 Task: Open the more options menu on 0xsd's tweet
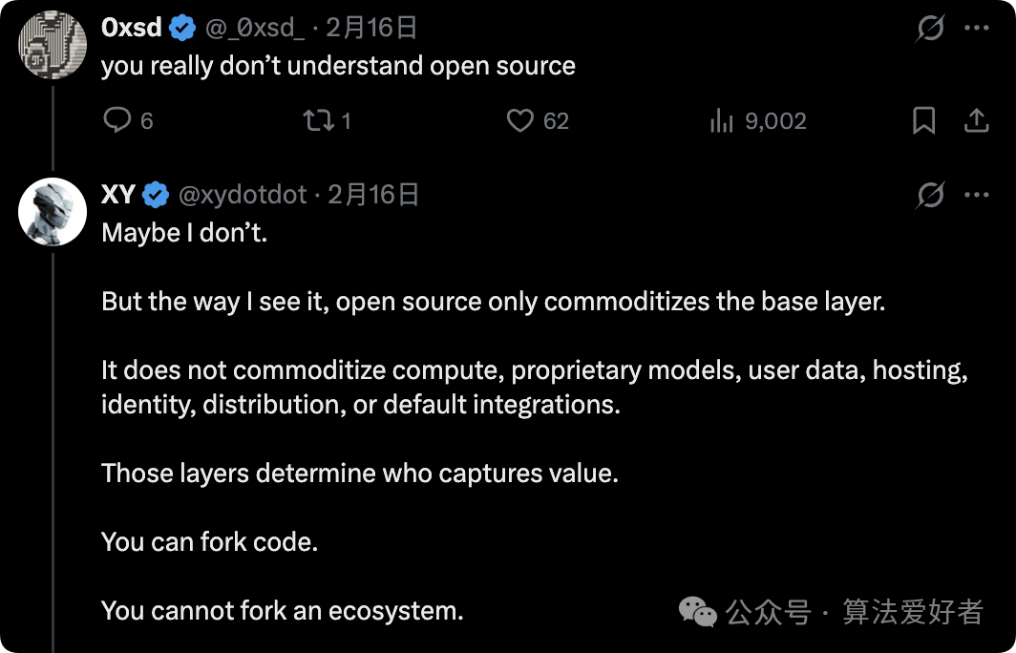977,27
